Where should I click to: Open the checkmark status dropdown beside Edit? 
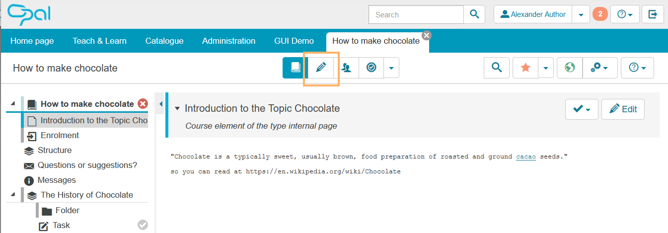tap(581, 109)
